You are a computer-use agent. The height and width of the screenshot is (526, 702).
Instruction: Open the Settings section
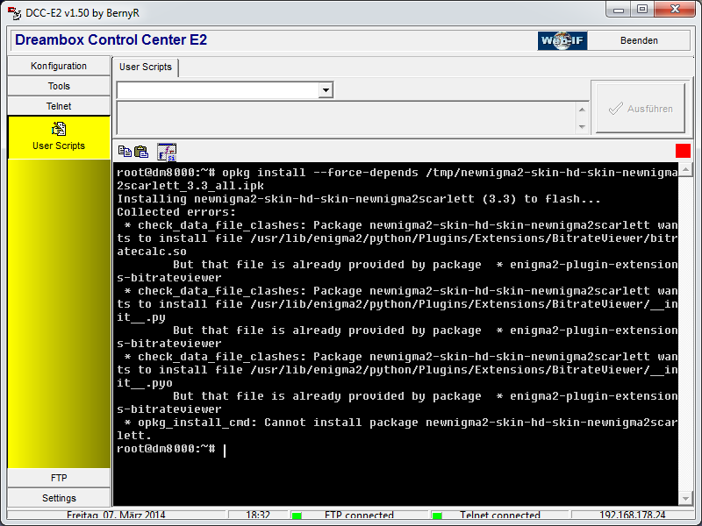coord(59,498)
